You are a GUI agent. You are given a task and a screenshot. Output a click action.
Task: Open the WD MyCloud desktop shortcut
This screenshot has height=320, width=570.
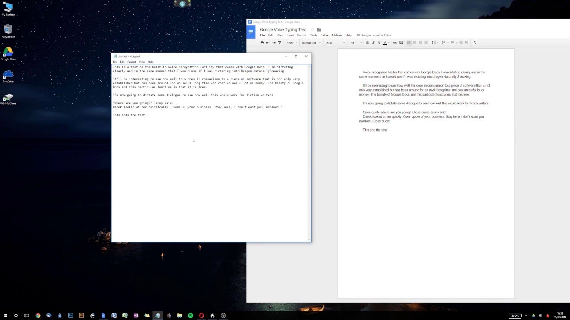coord(8,98)
